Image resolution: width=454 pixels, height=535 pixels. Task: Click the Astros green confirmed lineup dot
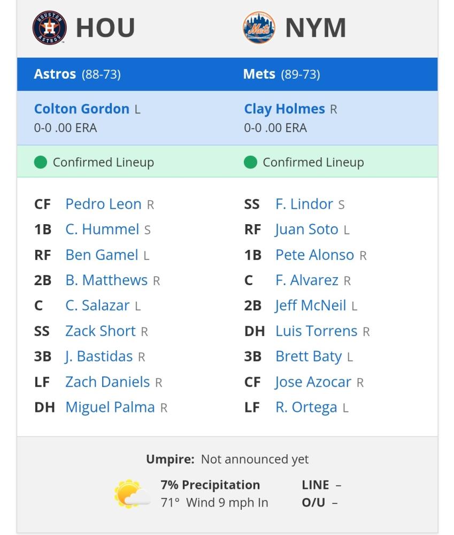[x=41, y=162]
